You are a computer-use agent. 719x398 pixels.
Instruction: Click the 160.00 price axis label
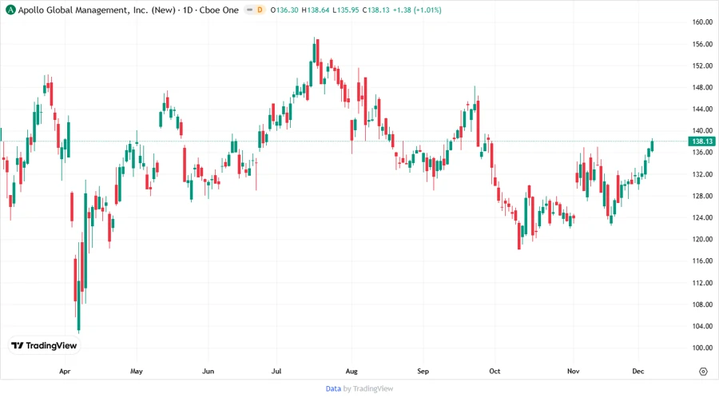pyautogui.click(x=702, y=22)
